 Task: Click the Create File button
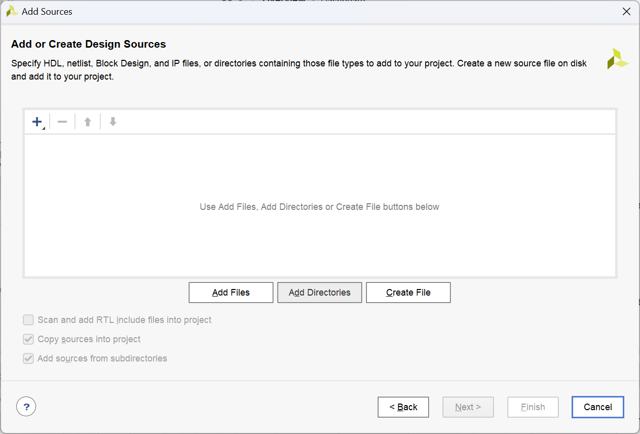408,293
